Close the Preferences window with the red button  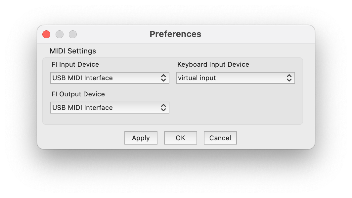point(46,34)
